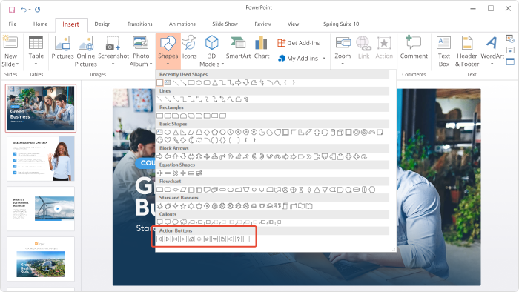The image size is (519, 292).
Task: Expand the Screenshot dropdown
Action: point(113,64)
